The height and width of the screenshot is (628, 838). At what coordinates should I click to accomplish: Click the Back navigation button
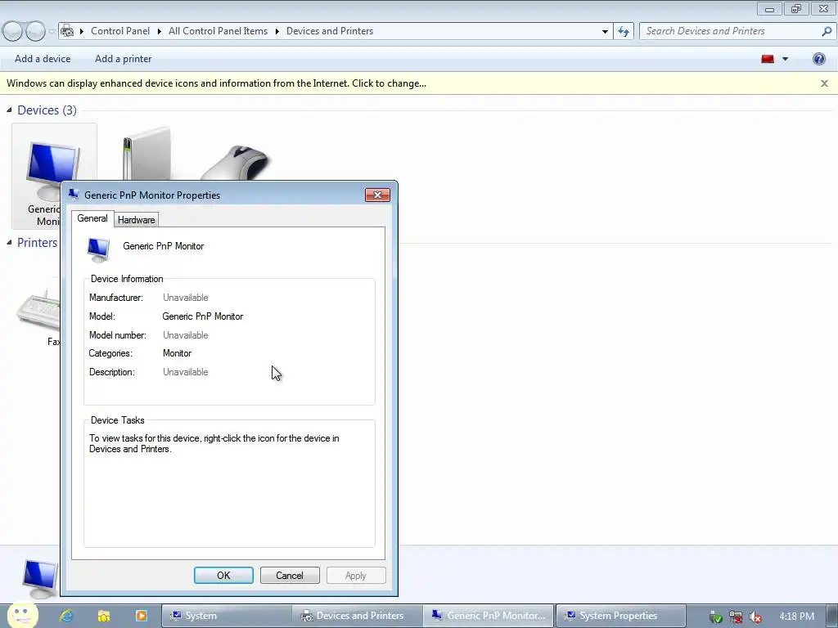13,32
